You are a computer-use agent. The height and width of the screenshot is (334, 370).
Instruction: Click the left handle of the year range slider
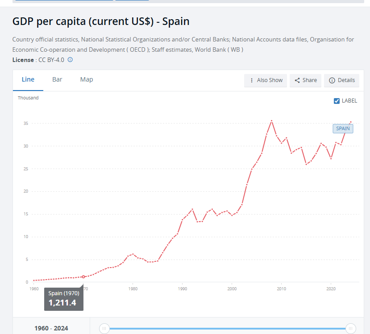104,328
